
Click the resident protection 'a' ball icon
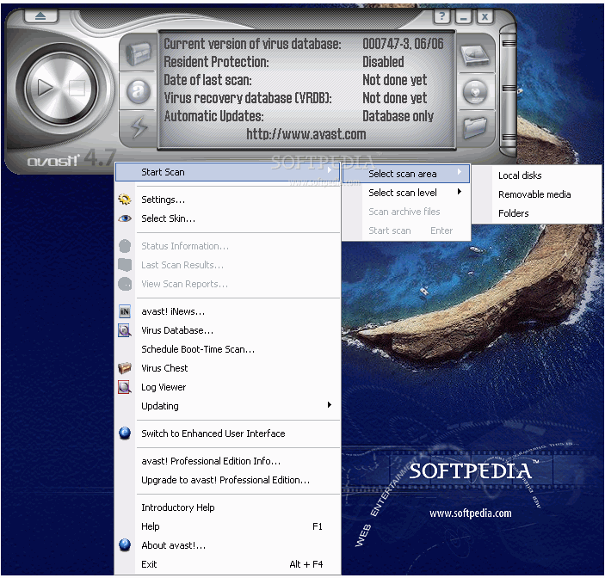point(139,91)
